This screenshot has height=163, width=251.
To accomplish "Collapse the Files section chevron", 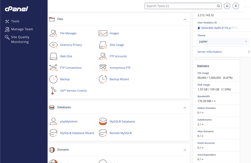I will (185, 19).
